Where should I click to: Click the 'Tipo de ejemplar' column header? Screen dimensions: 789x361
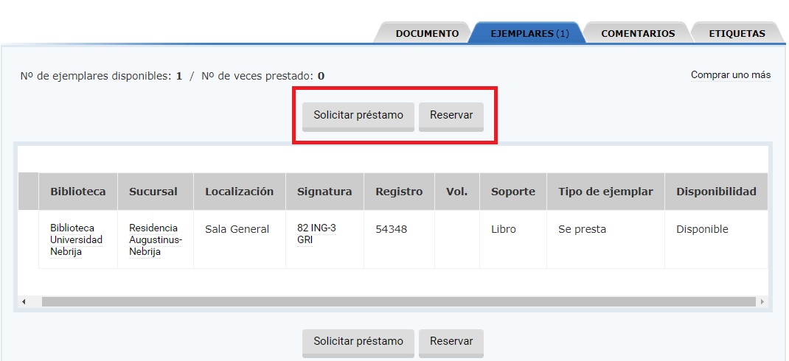point(605,192)
